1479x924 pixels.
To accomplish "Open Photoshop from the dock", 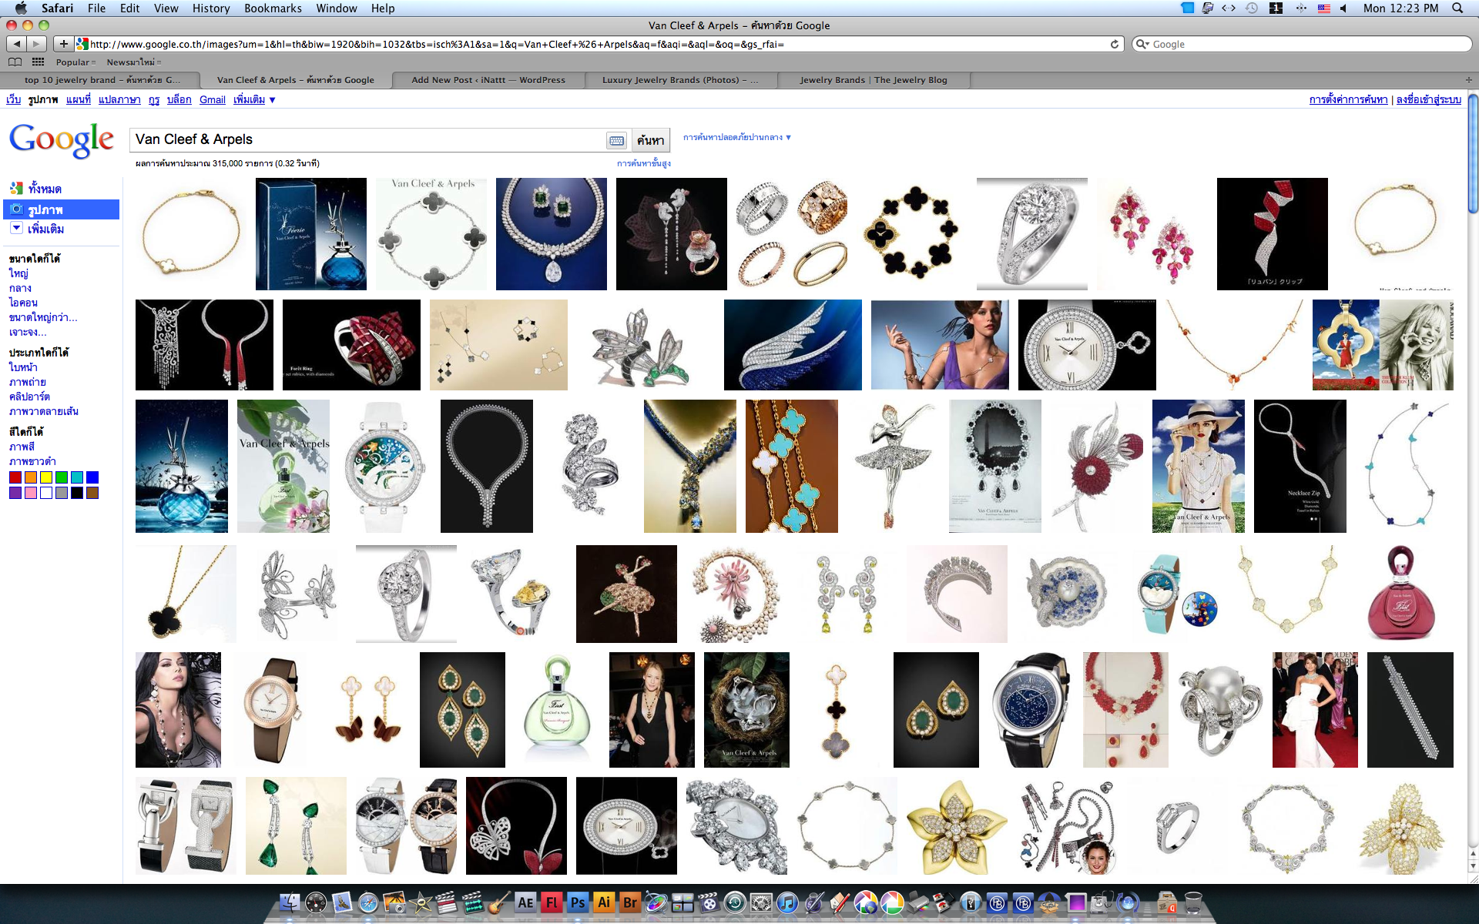I will [578, 902].
